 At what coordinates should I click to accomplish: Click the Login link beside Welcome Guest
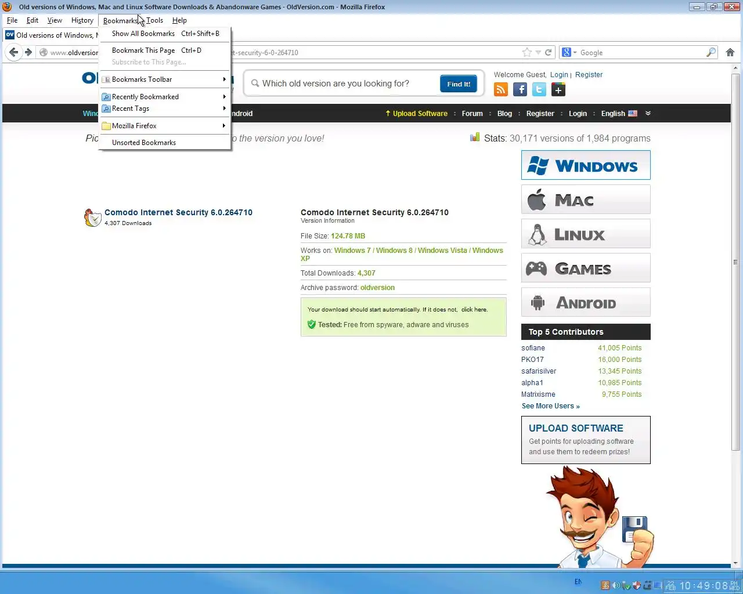559,75
